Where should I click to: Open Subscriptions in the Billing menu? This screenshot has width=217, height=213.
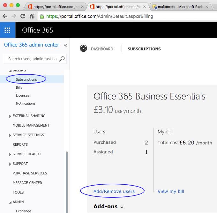pyautogui.click(x=26, y=79)
